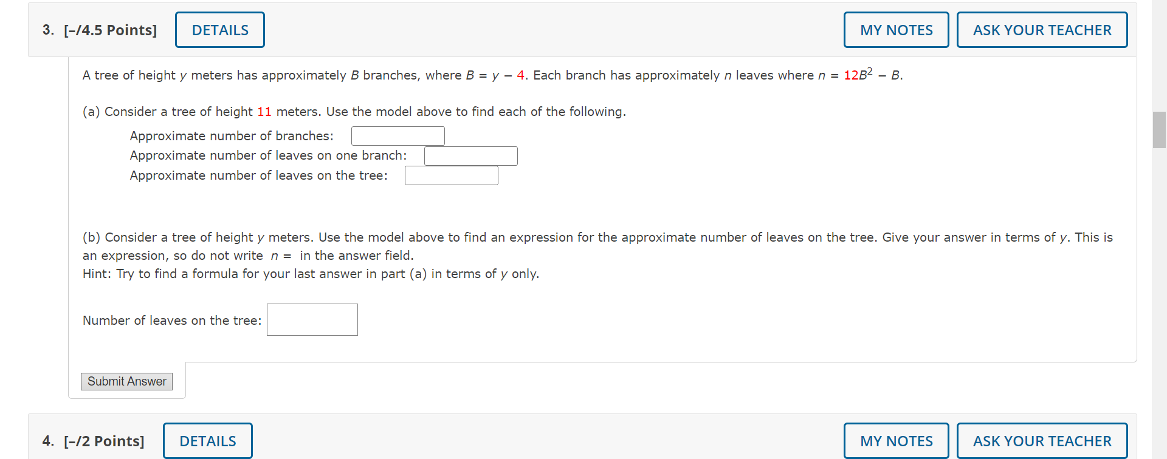Open DETAILS for question 4
1167x459 pixels.
tap(207, 441)
